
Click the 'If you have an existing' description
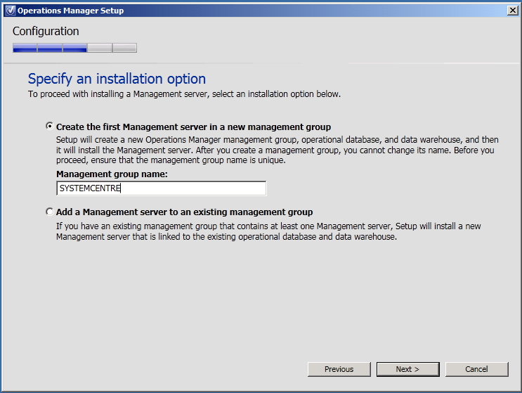(x=268, y=231)
